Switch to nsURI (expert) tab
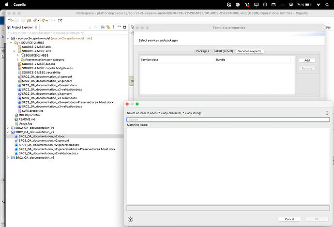 click(224, 51)
